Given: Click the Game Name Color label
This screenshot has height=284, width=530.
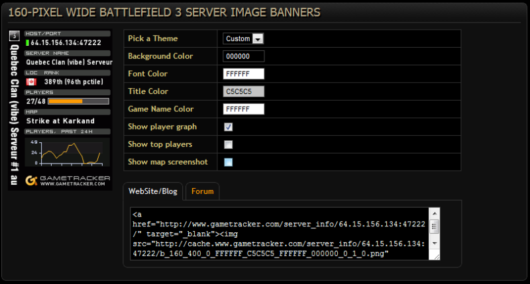Looking at the screenshot, I should tap(161, 109).
